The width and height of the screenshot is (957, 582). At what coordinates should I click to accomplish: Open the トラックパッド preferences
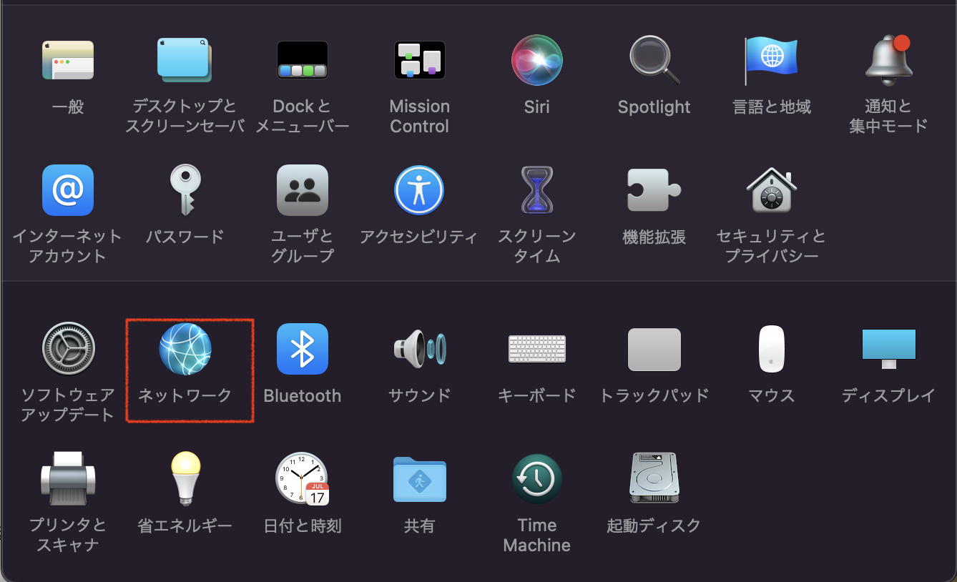tap(654, 350)
